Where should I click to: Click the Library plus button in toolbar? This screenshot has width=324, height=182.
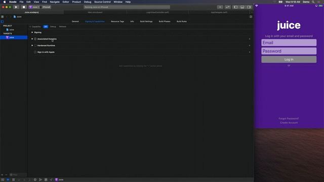220,7
